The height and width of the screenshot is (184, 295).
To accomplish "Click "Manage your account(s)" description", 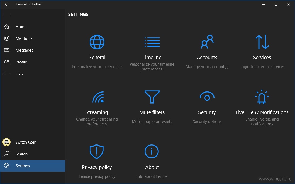I will pos(207,67).
